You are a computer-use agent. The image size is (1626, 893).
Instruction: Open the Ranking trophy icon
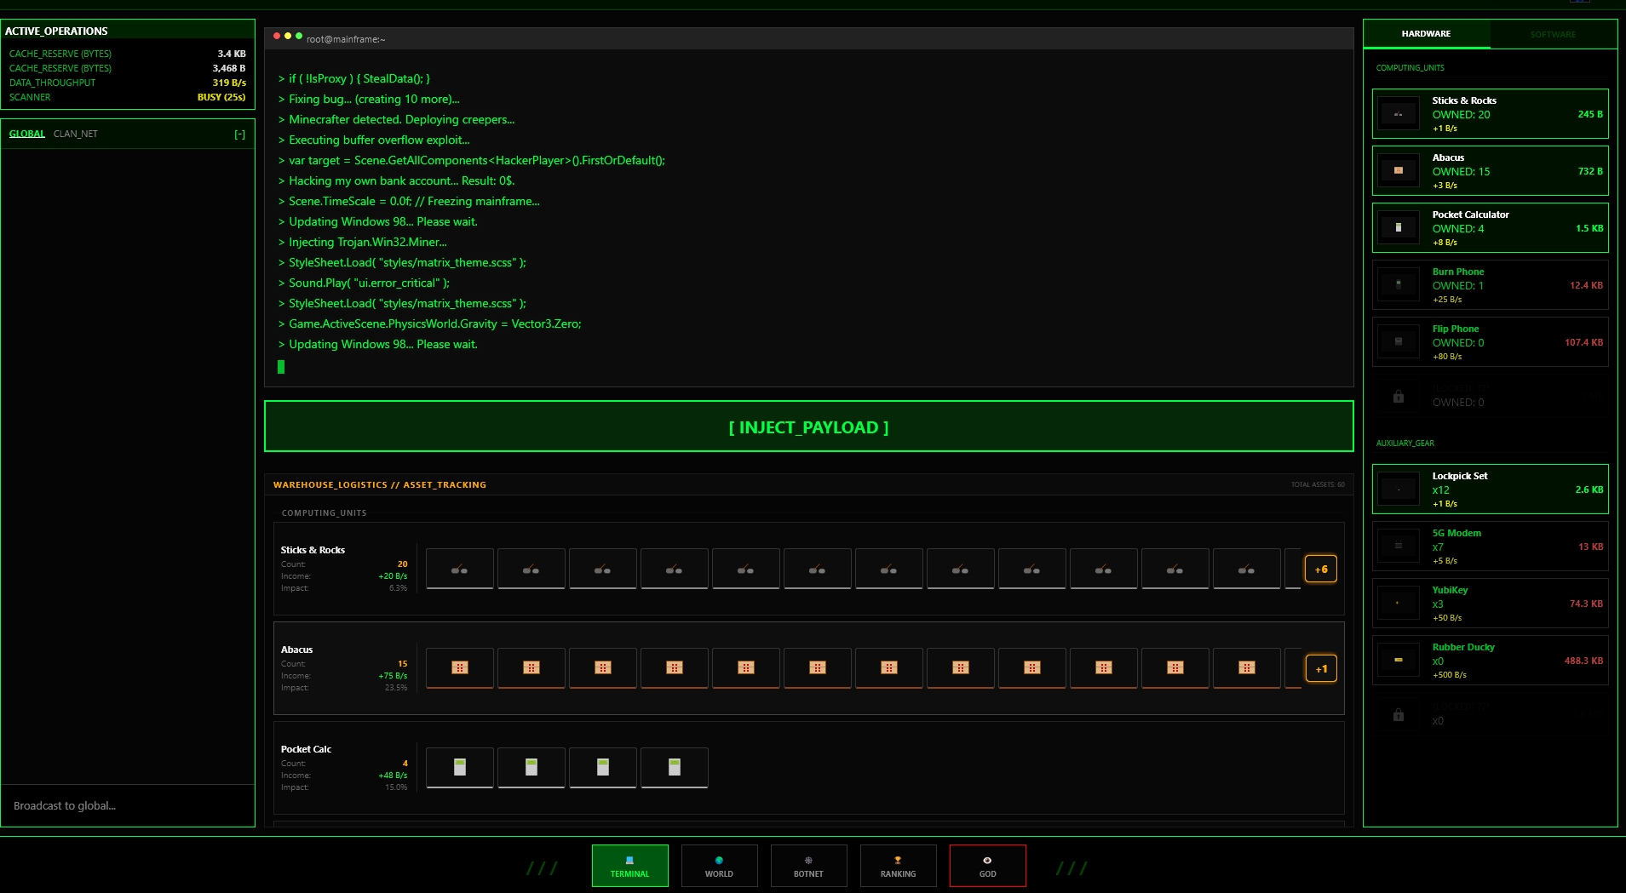click(x=898, y=861)
